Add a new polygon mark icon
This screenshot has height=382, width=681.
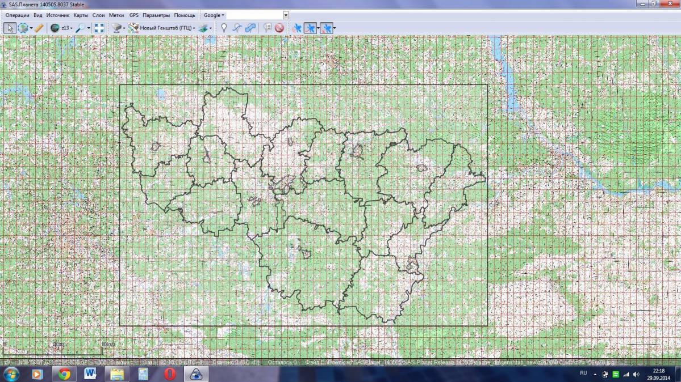(250, 28)
